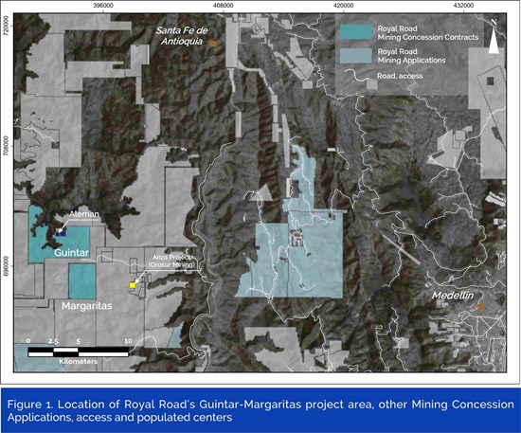This screenshot has width=521, height=433.
Task: Click the 408000 easting coordinate label
Action: [x=223, y=6]
